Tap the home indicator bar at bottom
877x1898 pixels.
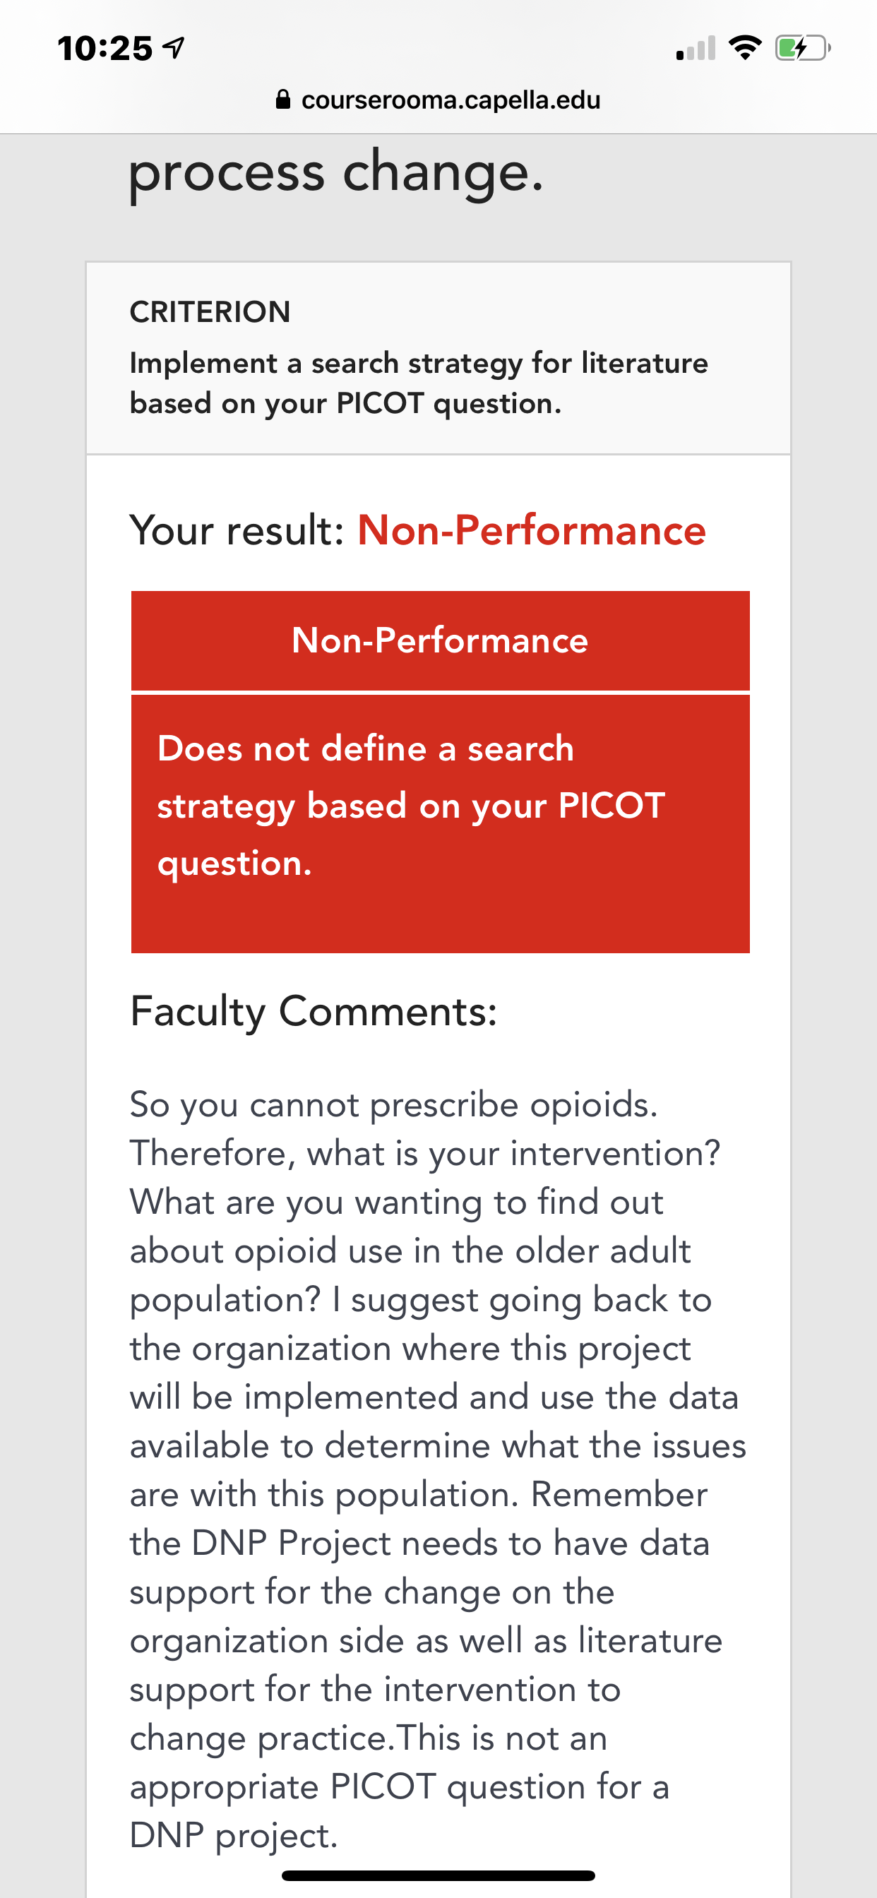coord(438,1875)
